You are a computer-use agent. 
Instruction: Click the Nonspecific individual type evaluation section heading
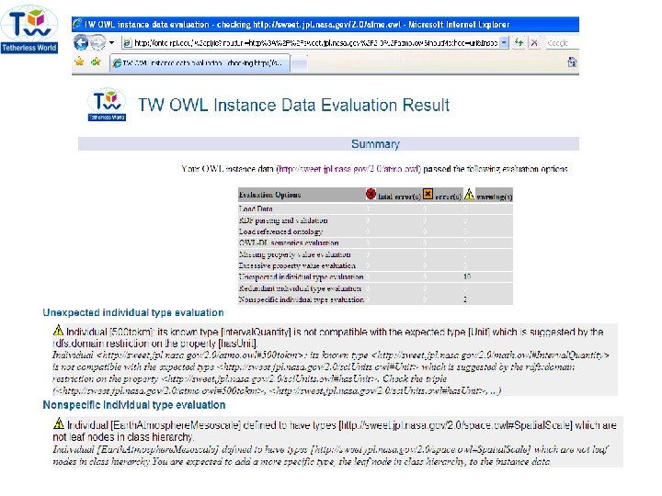pos(134,405)
